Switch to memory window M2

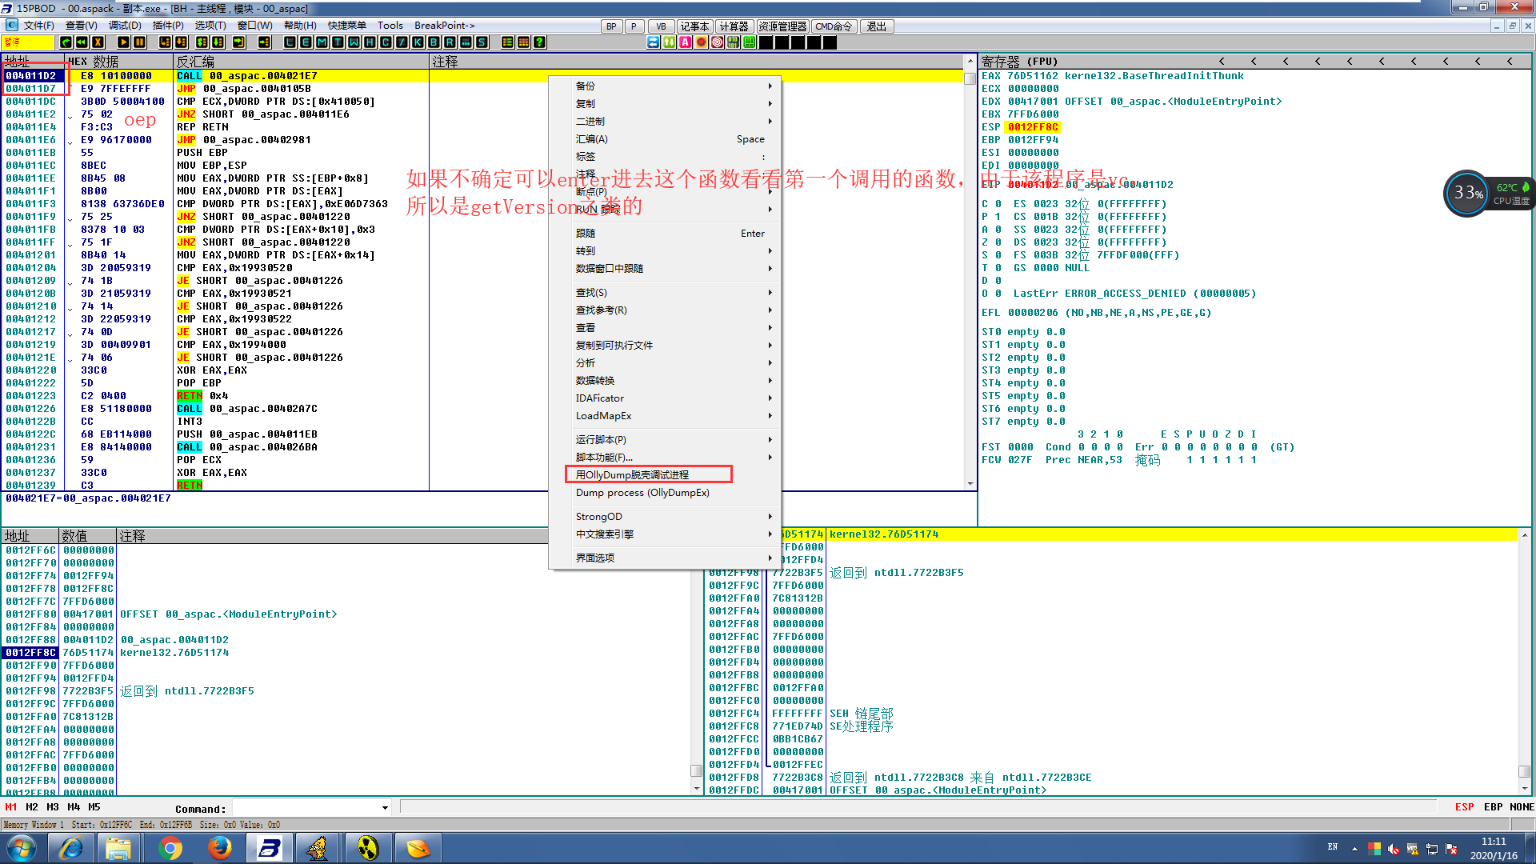[x=32, y=807]
